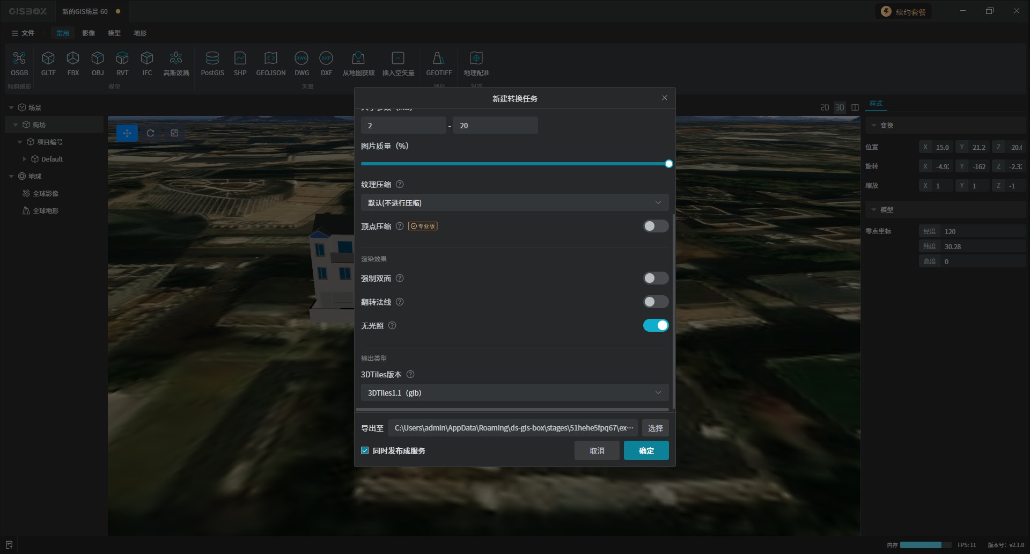Expand the Default tree node
The width and height of the screenshot is (1030, 554).
pos(25,159)
